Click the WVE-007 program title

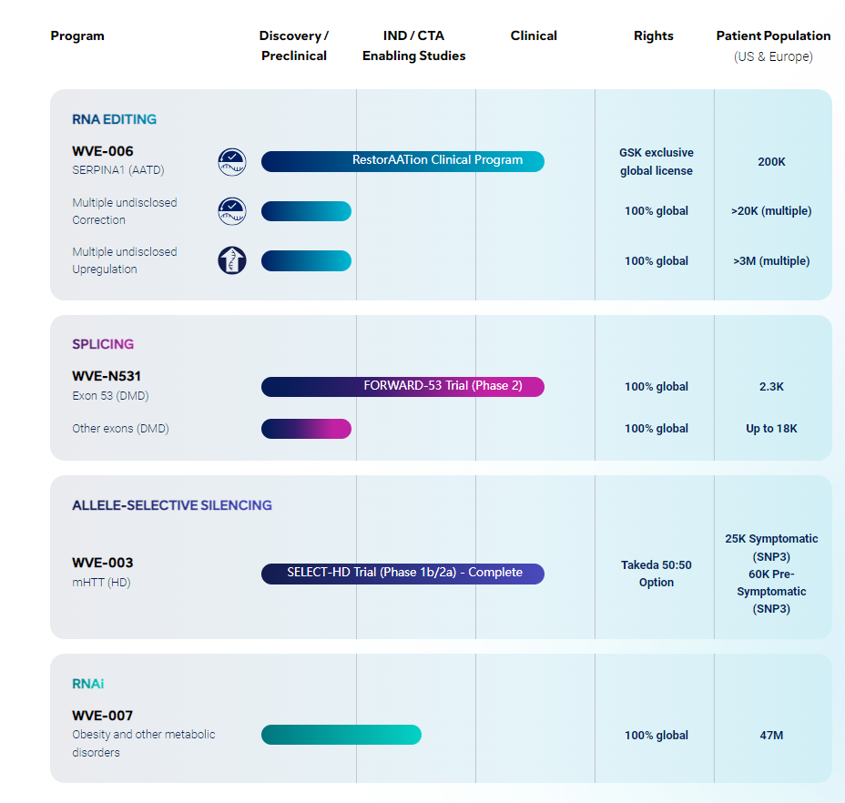point(103,716)
